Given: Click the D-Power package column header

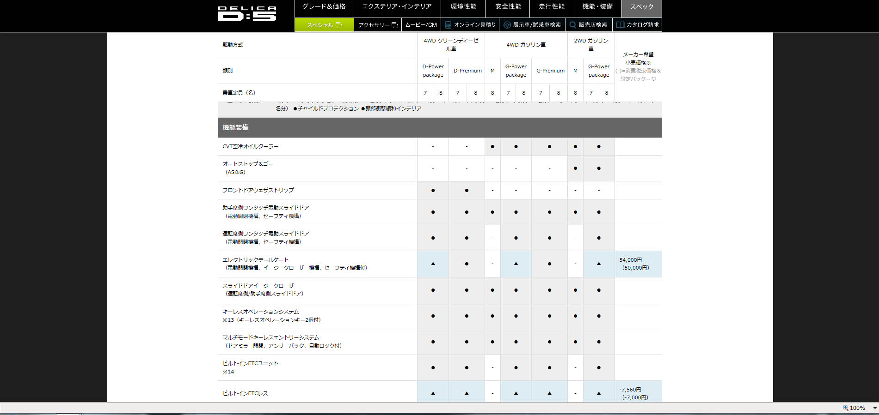Looking at the screenshot, I should pyautogui.click(x=433, y=71).
